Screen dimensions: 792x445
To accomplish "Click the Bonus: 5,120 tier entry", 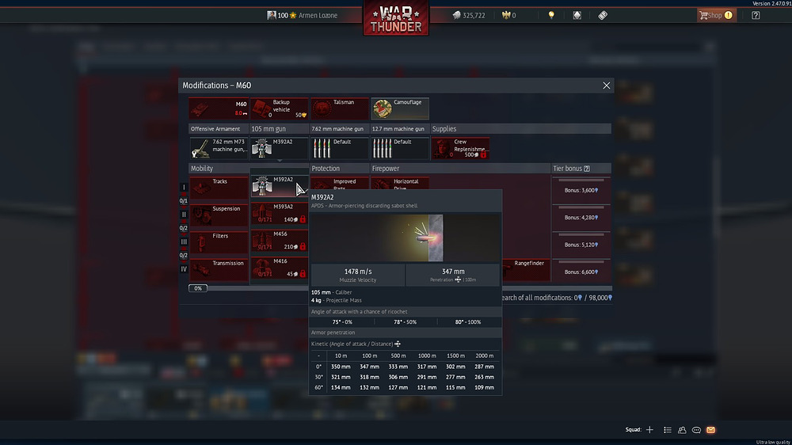I will 581,245.
